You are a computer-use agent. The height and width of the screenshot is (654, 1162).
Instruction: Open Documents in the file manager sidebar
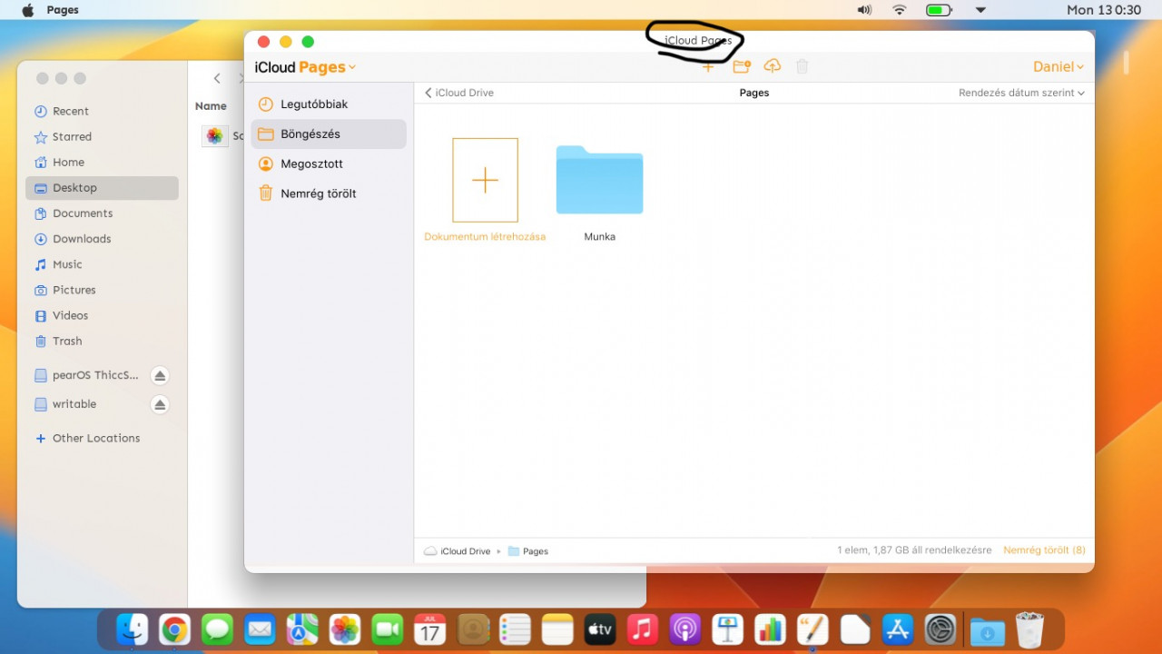coord(102,213)
